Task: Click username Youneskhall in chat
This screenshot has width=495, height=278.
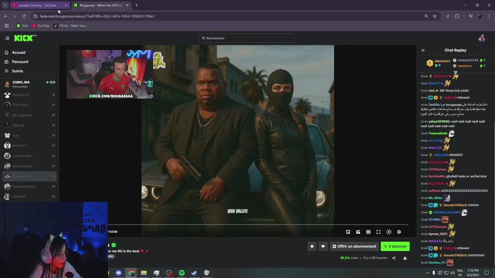Action: point(438,134)
